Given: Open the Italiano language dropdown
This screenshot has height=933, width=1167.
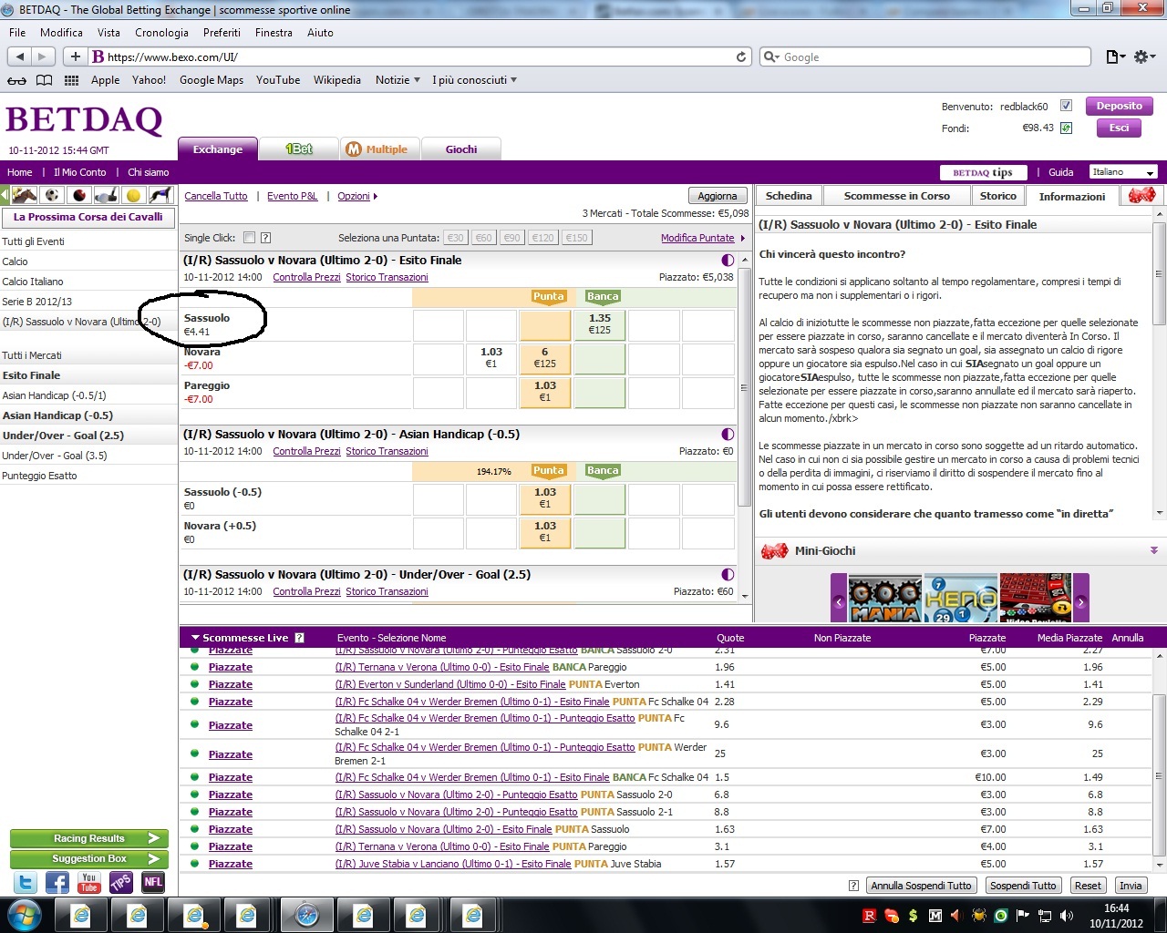Looking at the screenshot, I should (1123, 172).
